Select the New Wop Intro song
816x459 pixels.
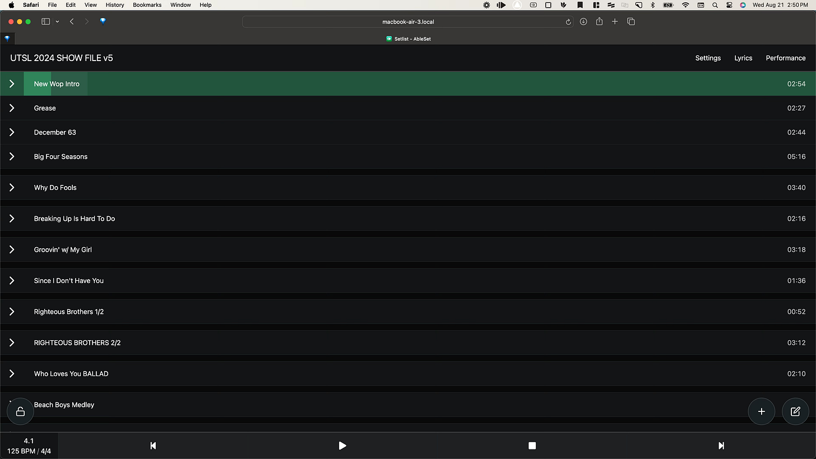coord(57,84)
